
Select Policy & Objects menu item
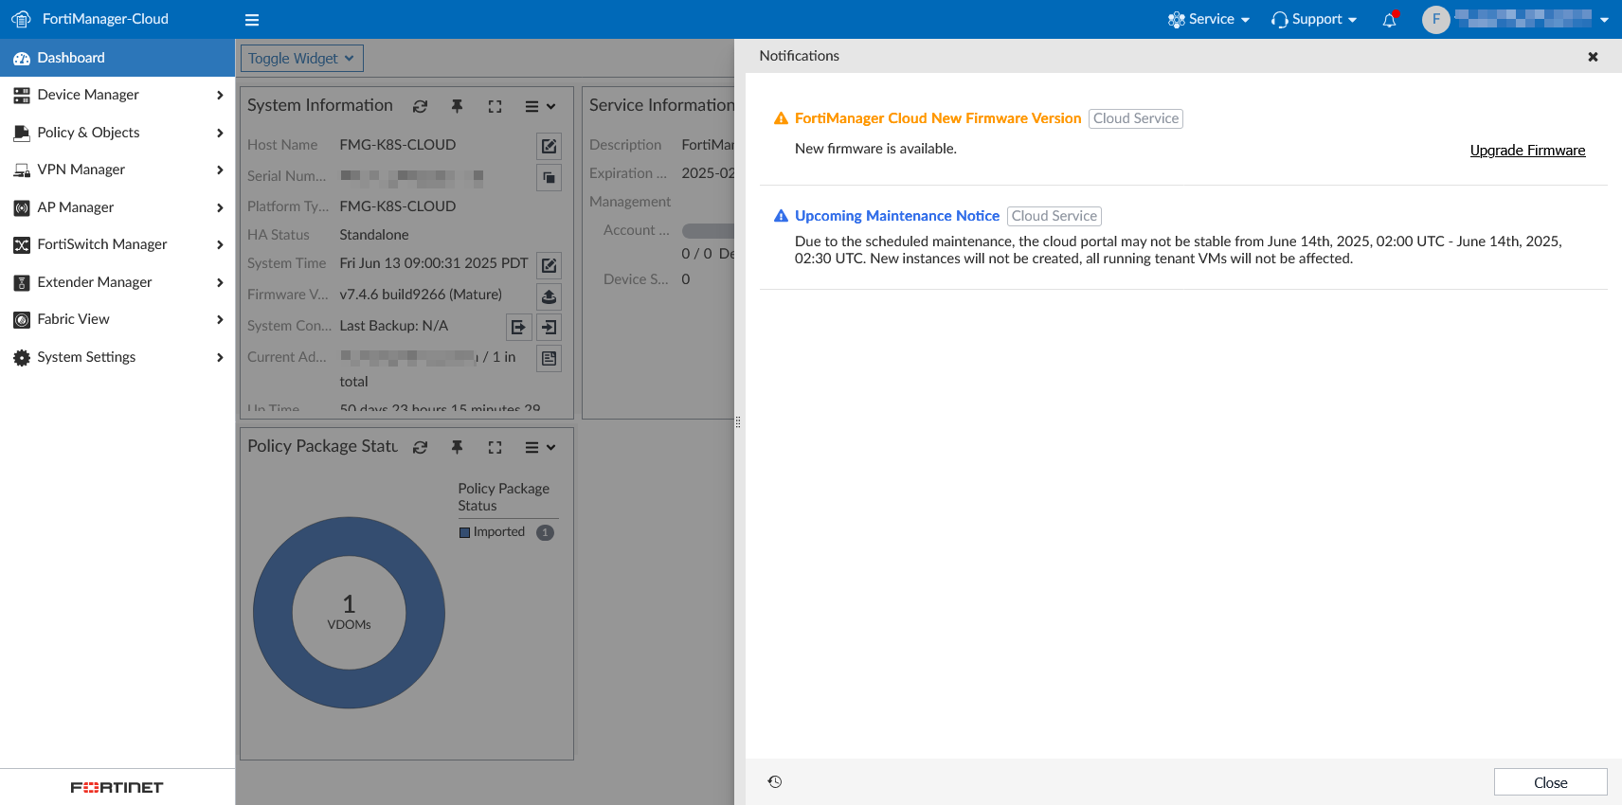[x=88, y=133]
